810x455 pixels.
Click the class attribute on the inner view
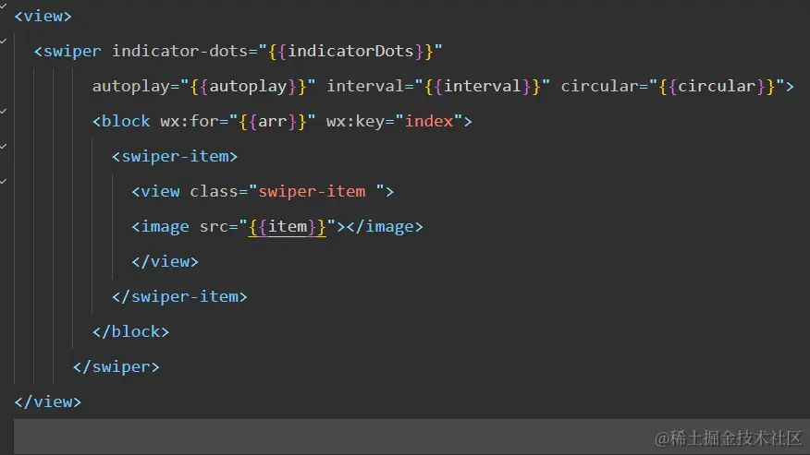tap(214, 191)
